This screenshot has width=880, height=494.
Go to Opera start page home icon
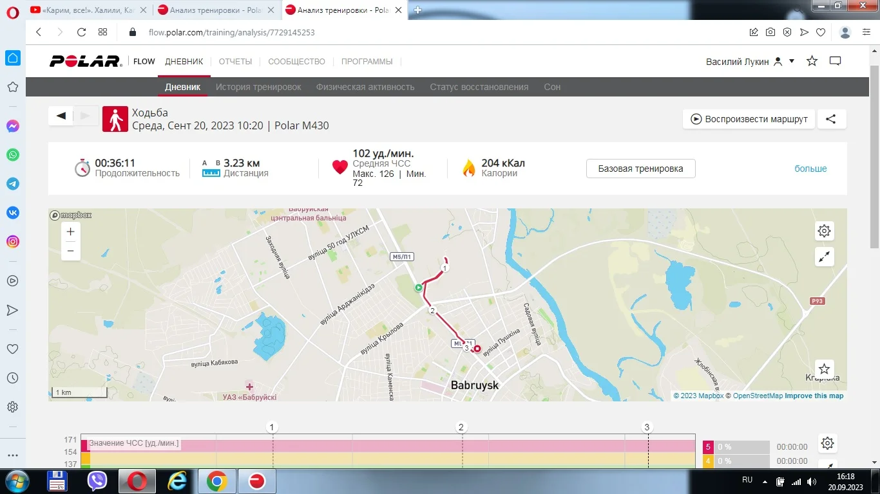pos(12,58)
